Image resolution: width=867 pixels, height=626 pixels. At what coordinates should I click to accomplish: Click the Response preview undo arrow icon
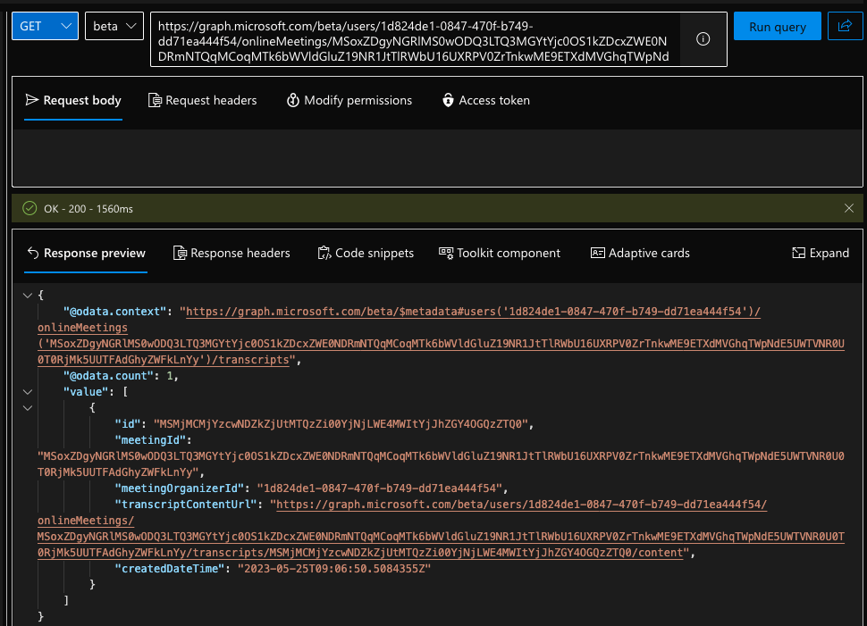click(33, 253)
